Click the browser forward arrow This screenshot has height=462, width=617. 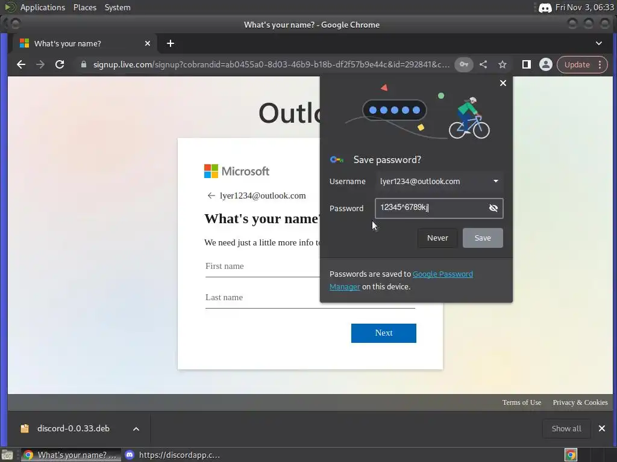click(x=40, y=64)
